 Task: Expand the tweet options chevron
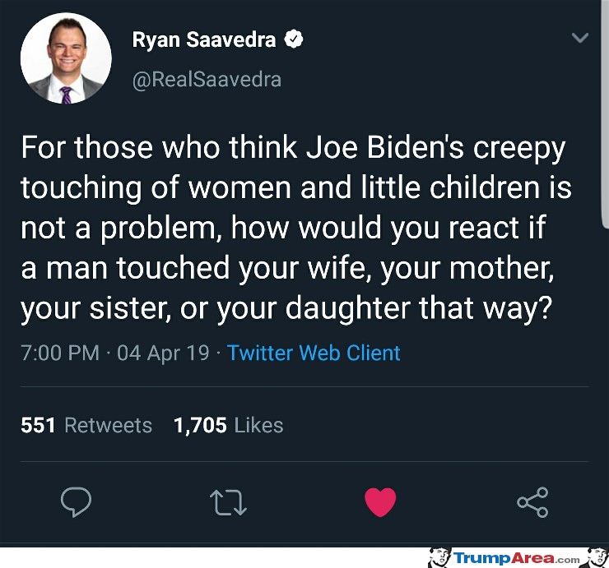[580, 38]
